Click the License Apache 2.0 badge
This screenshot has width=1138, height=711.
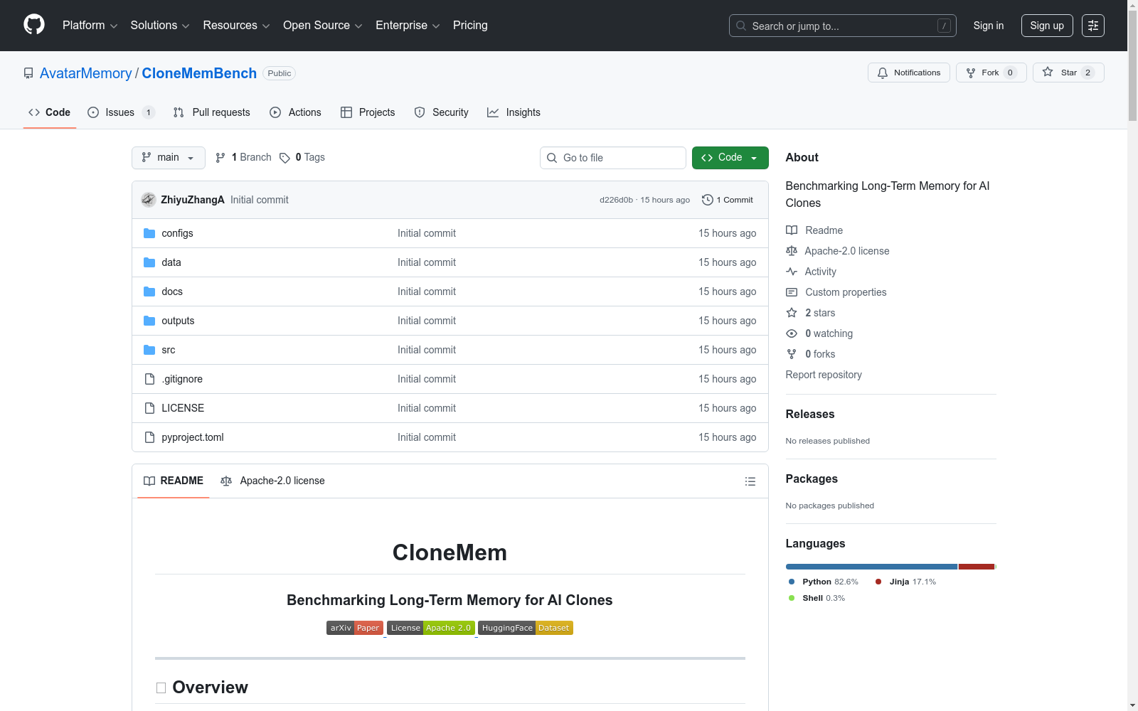pyautogui.click(x=431, y=628)
